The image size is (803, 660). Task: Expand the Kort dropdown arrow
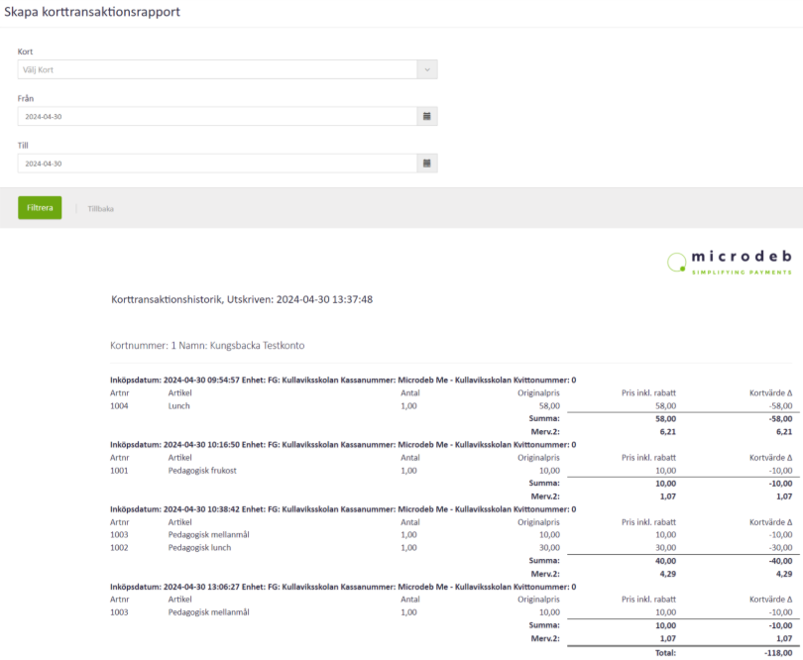(x=427, y=70)
